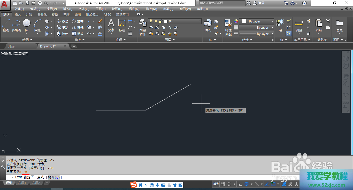Toggle ortho mode in status bar
Screen dimensions: 353x190
240,184
